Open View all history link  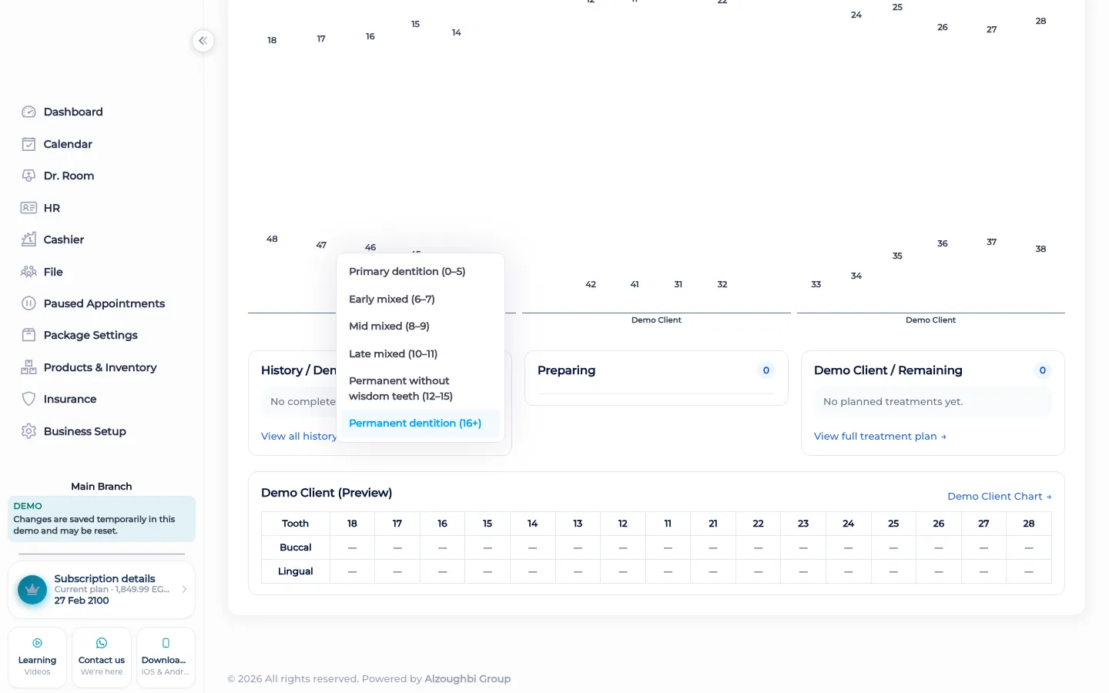(x=299, y=436)
